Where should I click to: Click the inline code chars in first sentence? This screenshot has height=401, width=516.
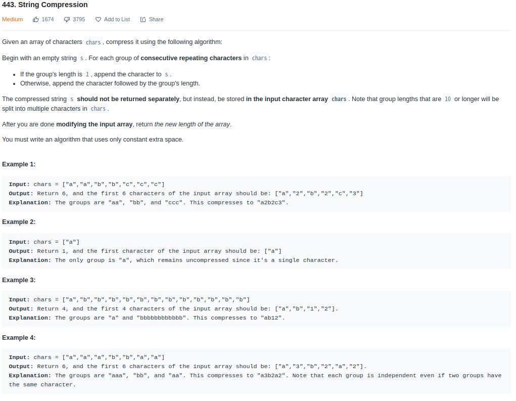click(93, 42)
